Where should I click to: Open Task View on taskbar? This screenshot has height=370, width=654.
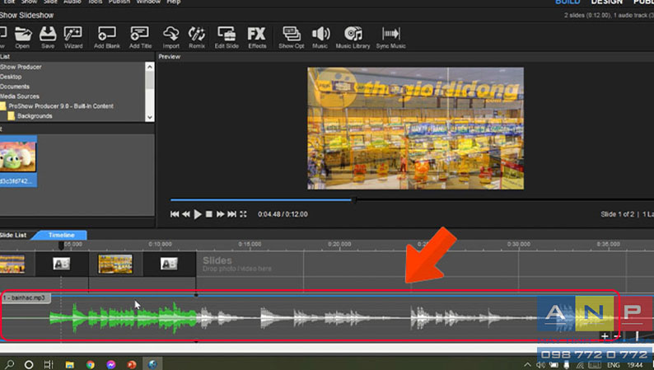point(49,364)
